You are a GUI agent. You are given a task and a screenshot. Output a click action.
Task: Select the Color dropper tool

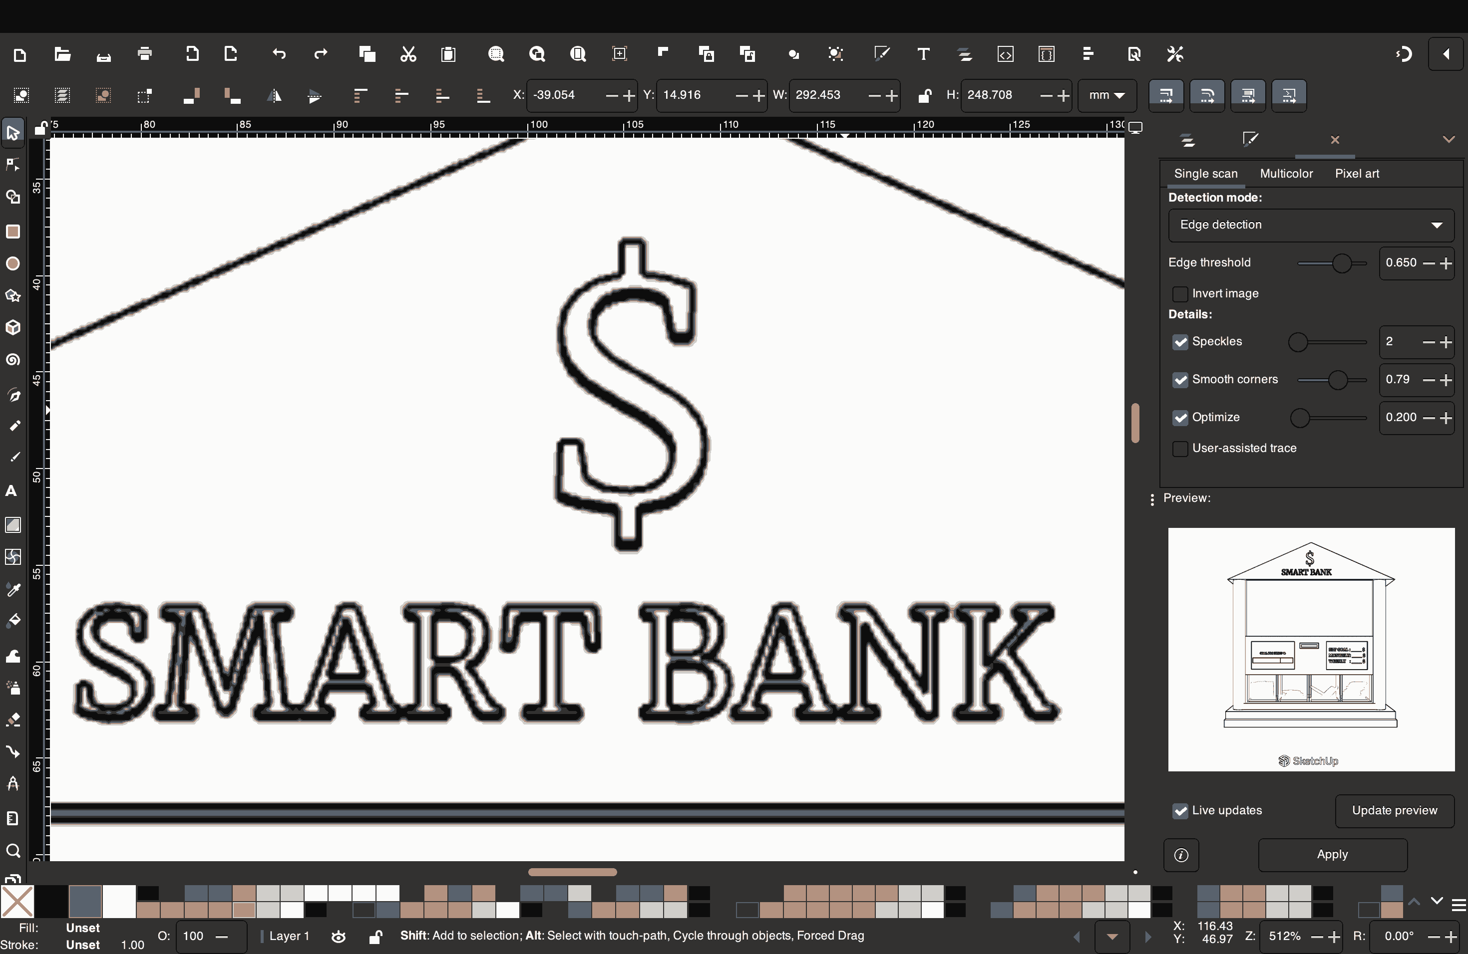12,590
